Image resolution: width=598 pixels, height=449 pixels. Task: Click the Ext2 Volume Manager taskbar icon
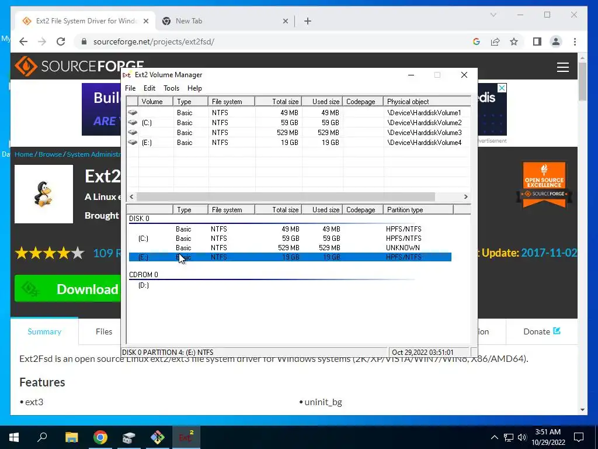pyautogui.click(x=186, y=437)
